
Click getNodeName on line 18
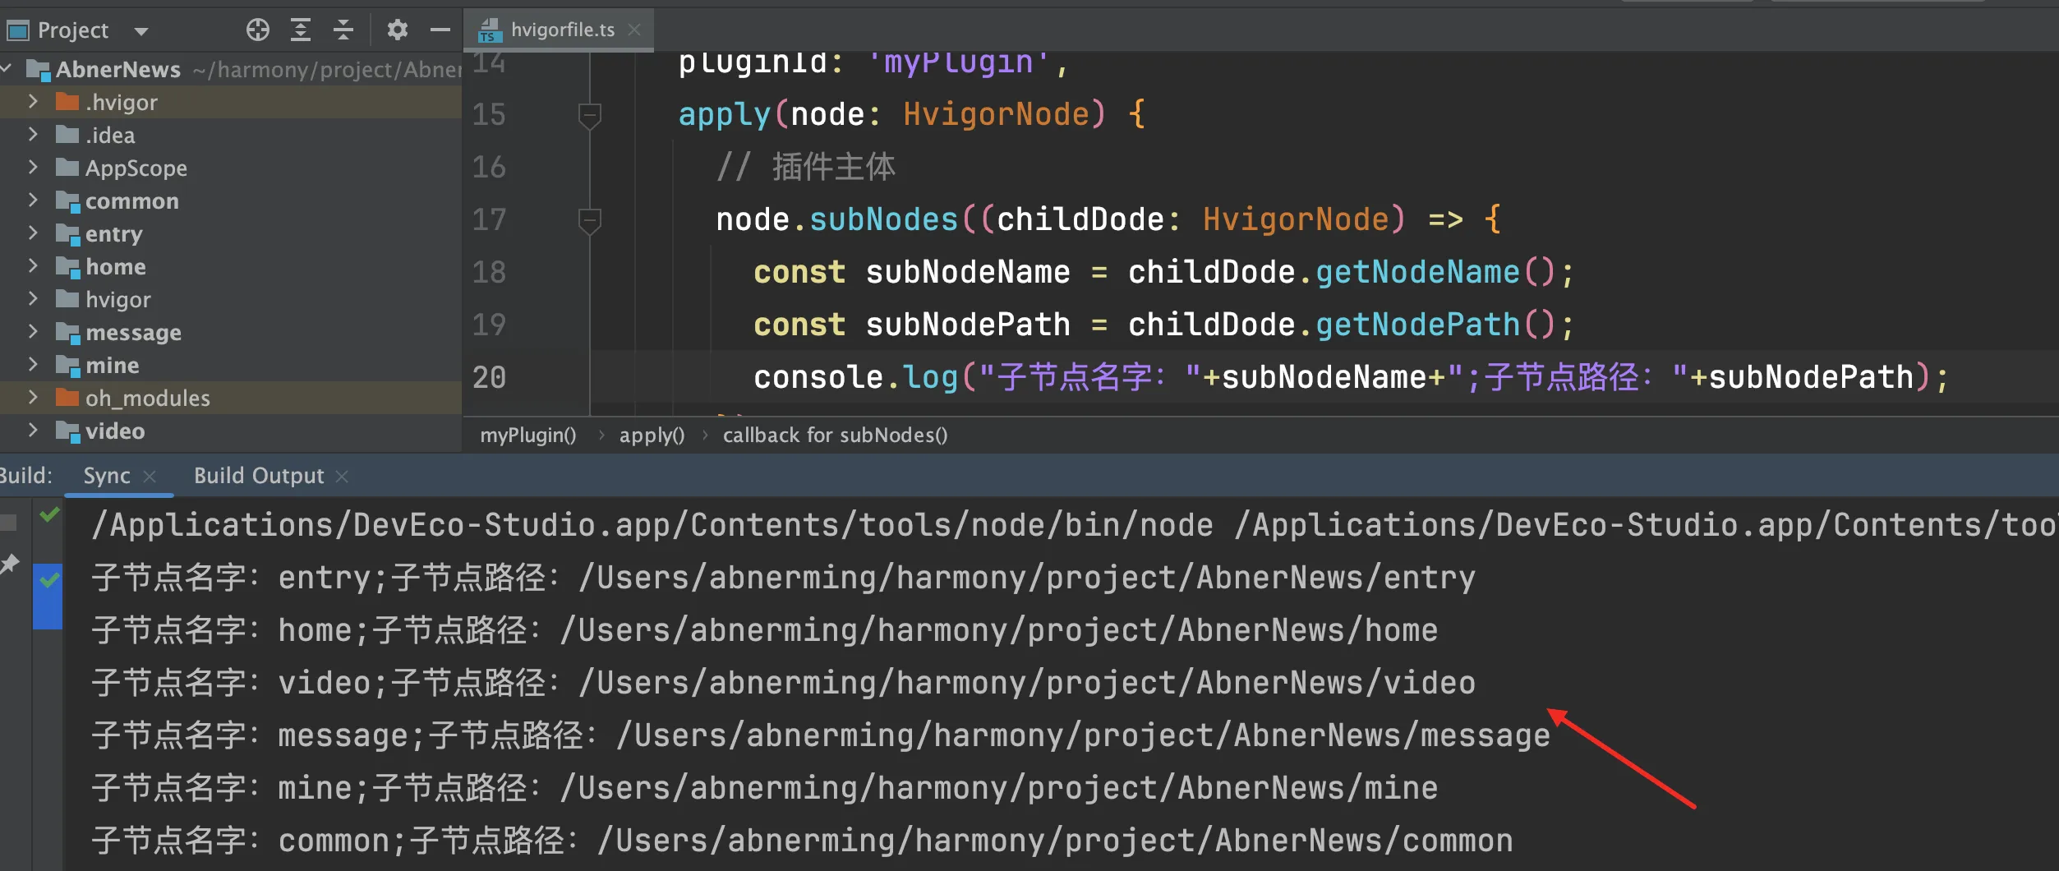point(1417,272)
